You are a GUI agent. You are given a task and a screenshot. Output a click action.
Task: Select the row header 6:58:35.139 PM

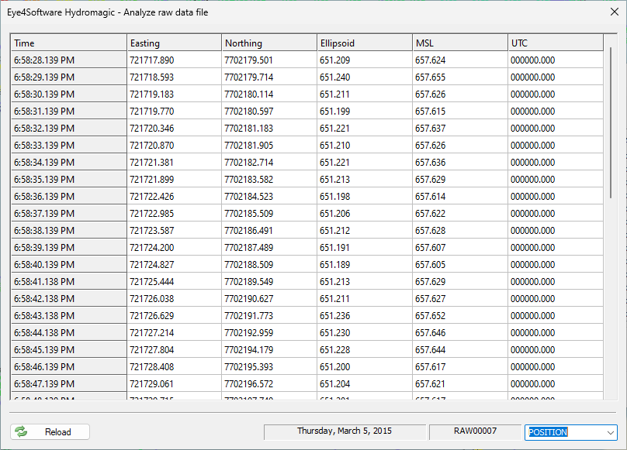[69, 179]
